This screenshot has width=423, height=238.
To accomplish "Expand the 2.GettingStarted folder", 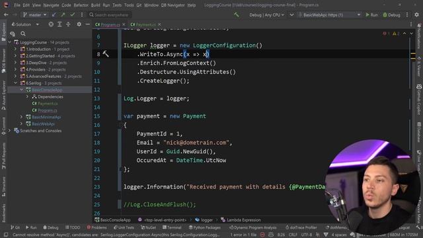I will click(15, 56).
